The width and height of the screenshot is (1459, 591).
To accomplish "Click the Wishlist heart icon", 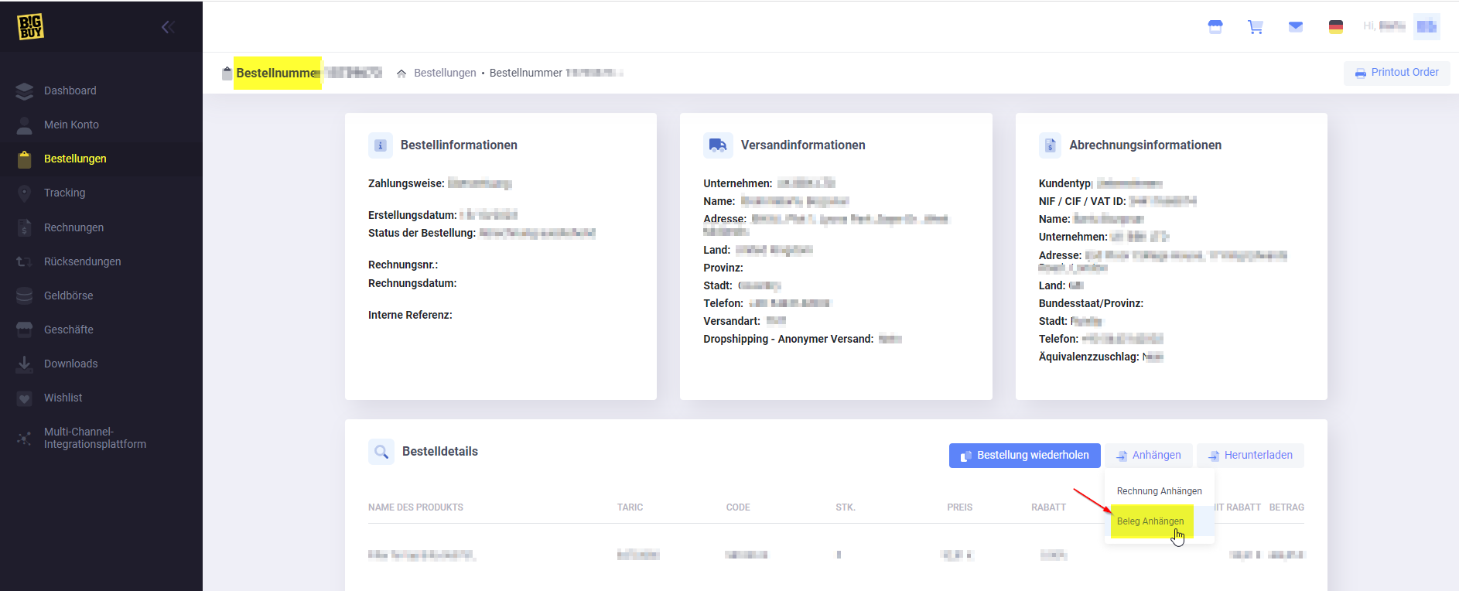I will (25, 398).
